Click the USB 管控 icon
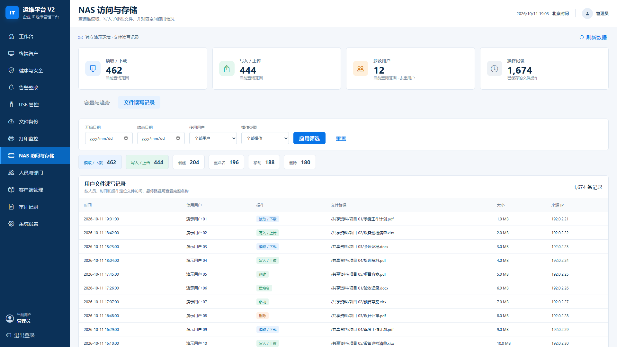Viewport: 617px width, 347px height. 11,104
